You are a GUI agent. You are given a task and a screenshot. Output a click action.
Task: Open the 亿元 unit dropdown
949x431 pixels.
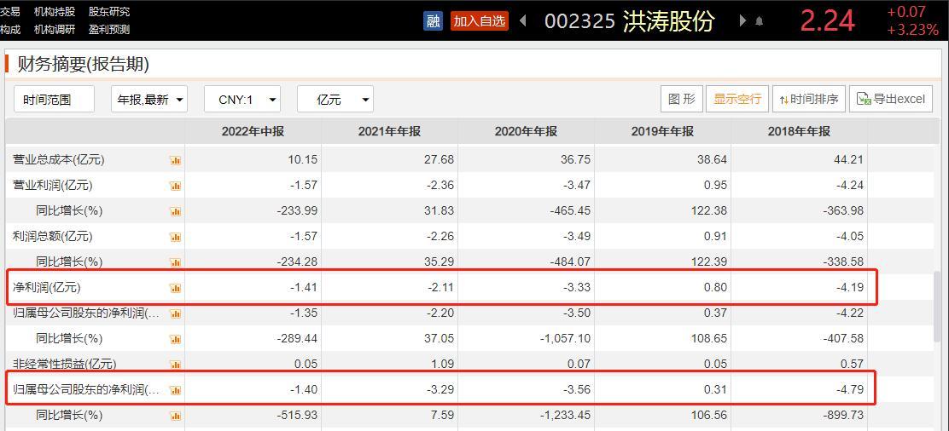(335, 99)
